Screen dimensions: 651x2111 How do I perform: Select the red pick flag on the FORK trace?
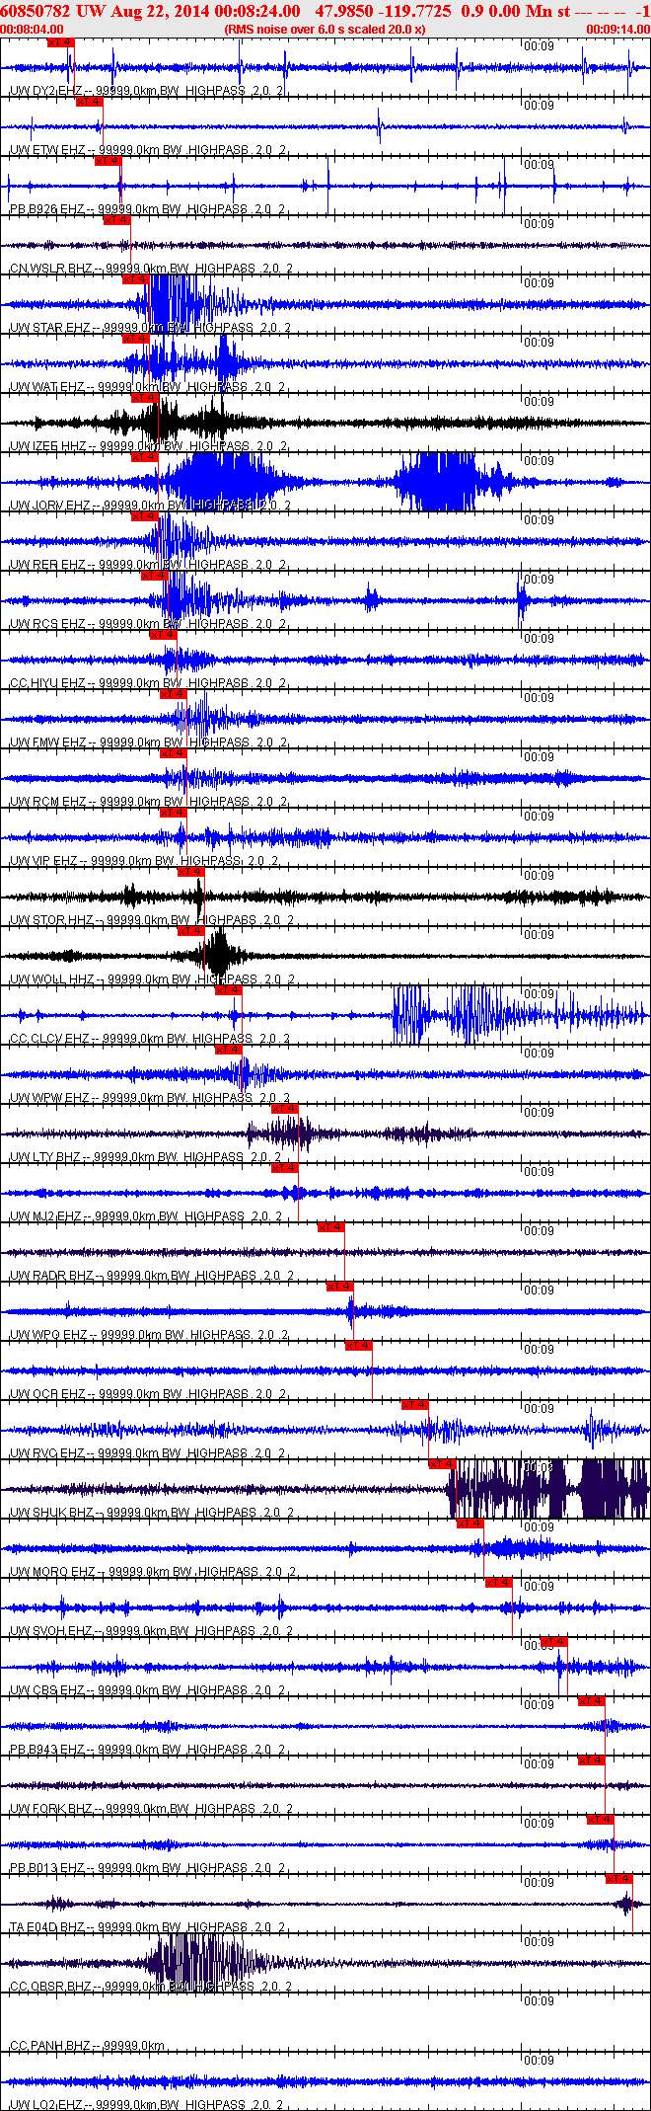[x=592, y=1761]
